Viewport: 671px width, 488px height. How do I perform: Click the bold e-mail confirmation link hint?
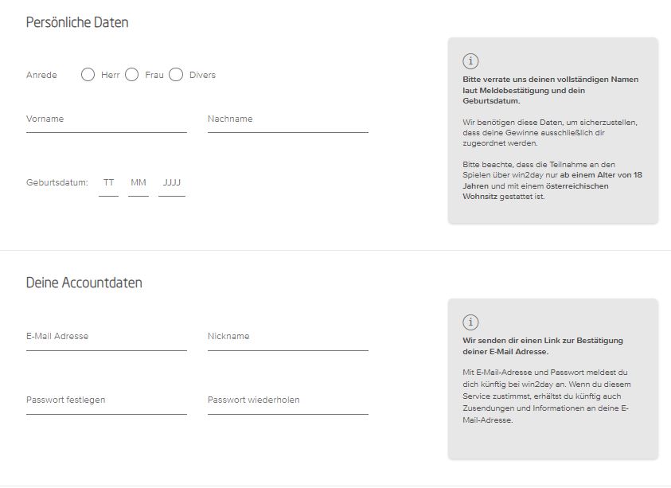point(542,346)
